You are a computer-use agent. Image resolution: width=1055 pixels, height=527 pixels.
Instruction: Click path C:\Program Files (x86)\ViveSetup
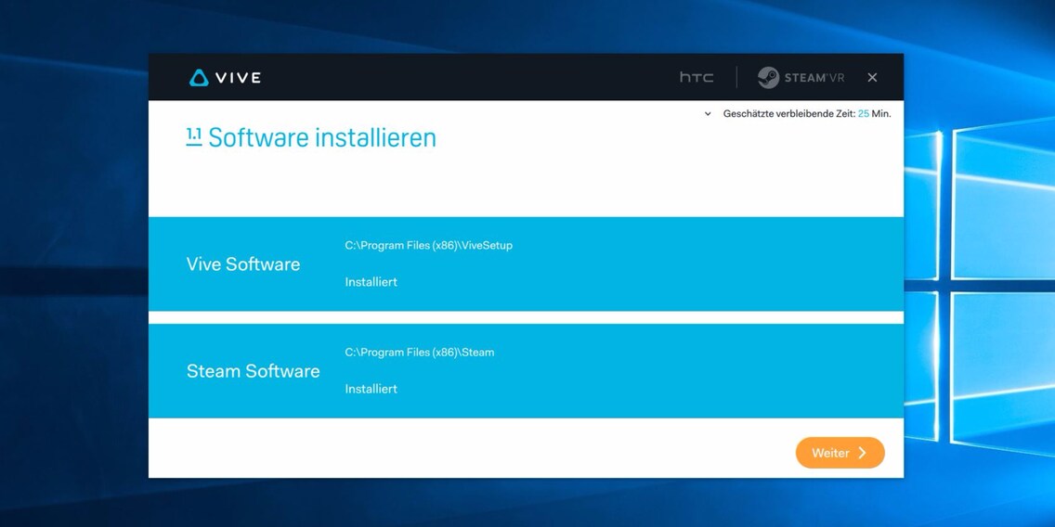pos(429,246)
